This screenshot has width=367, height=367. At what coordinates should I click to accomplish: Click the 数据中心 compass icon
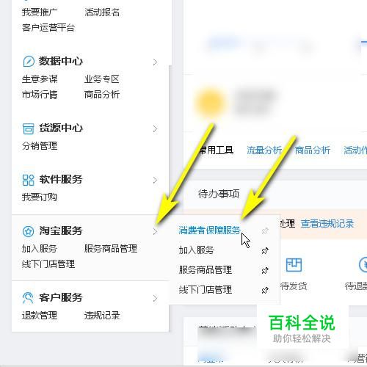29,61
